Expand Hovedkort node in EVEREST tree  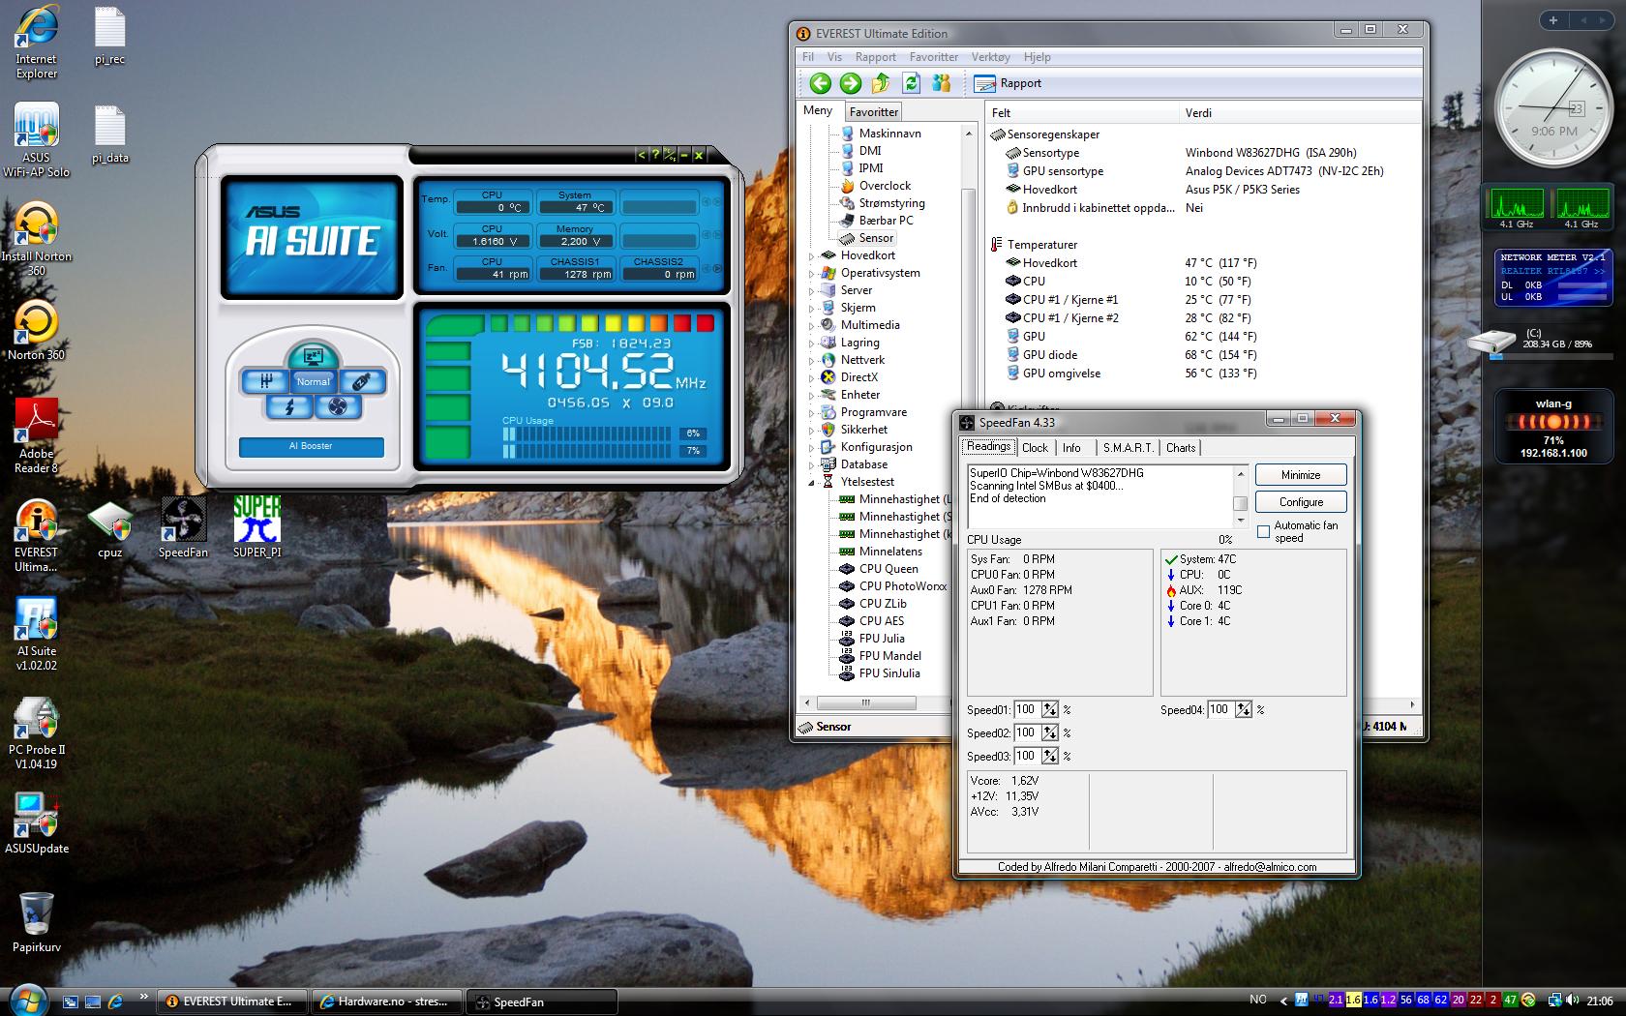click(x=812, y=255)
